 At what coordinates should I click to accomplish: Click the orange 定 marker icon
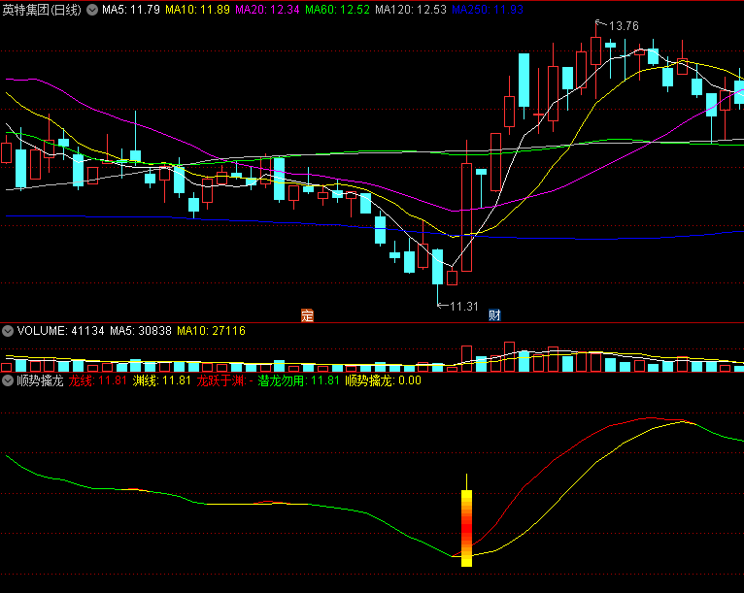308,315
